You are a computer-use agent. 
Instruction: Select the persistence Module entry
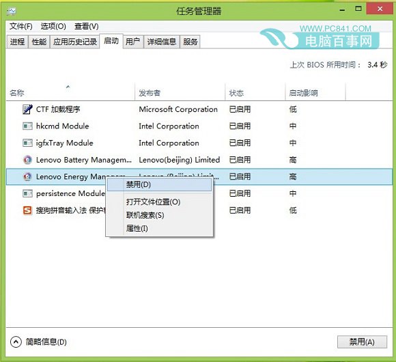click(70, 193)
